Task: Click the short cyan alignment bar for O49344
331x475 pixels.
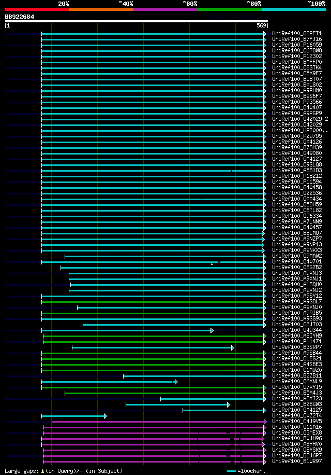Action: coord(127,330)
